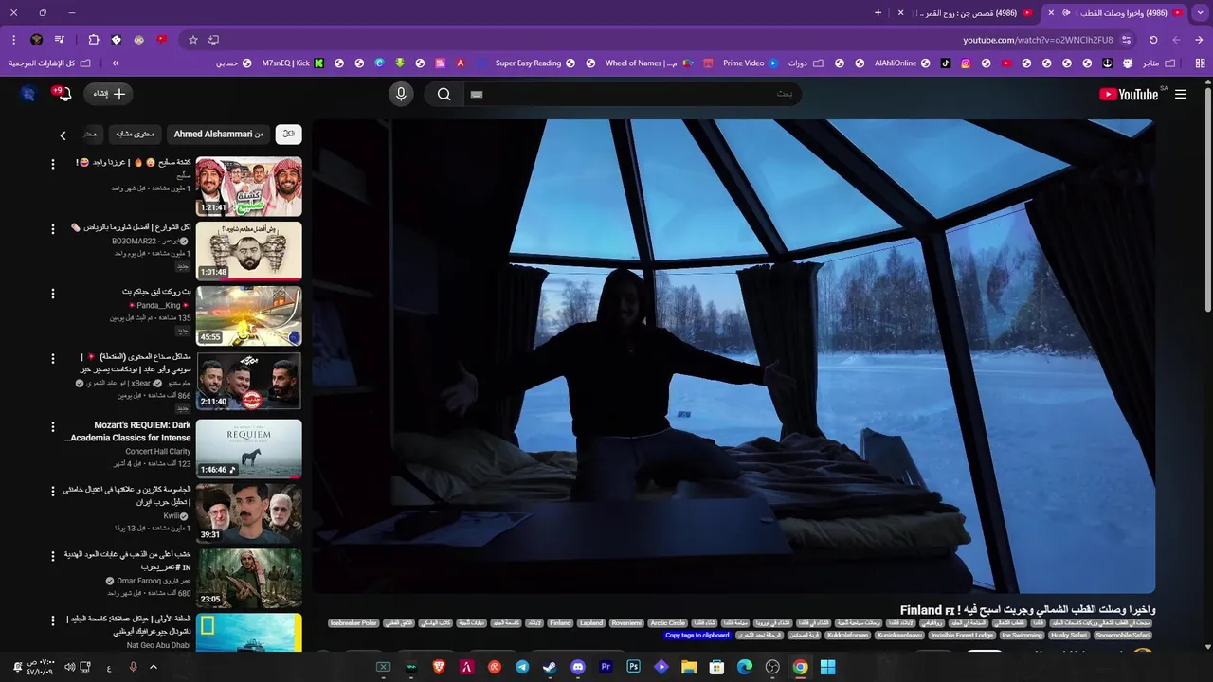Screen dimensions: 1213x682
Task: Click the 'Lapland' tag
Action: (590, 623)
